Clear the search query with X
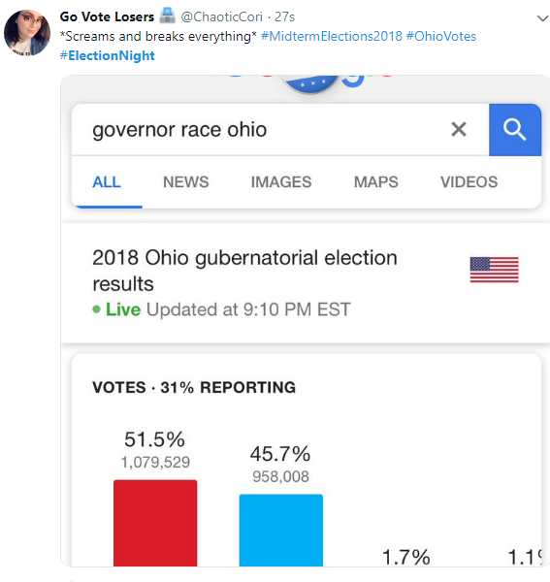The width and height of the screenshot is (550, 582). [459, 130]
